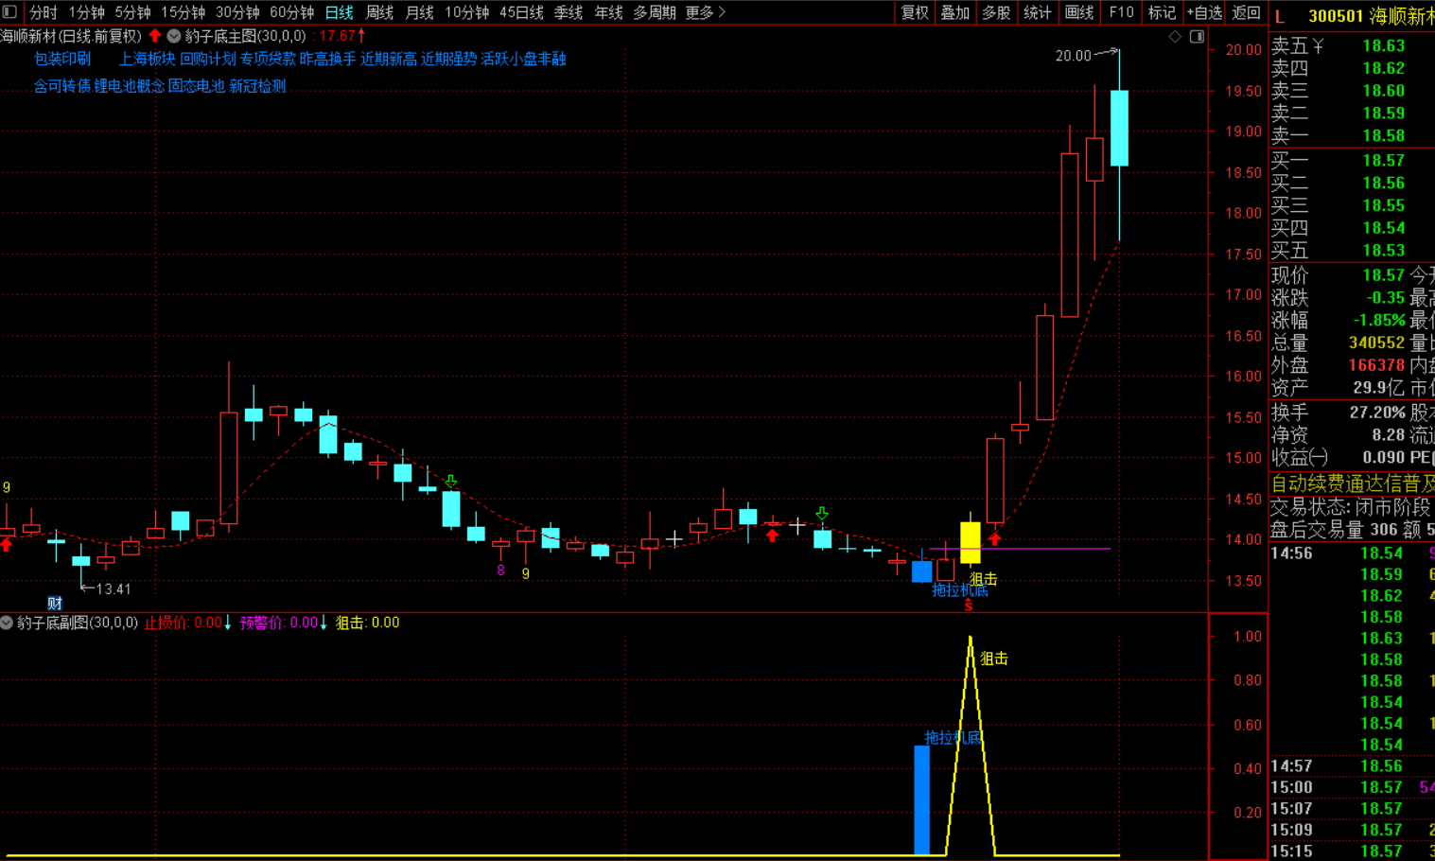Switch to the 周线 weekly period tab

tap(379, 12)
